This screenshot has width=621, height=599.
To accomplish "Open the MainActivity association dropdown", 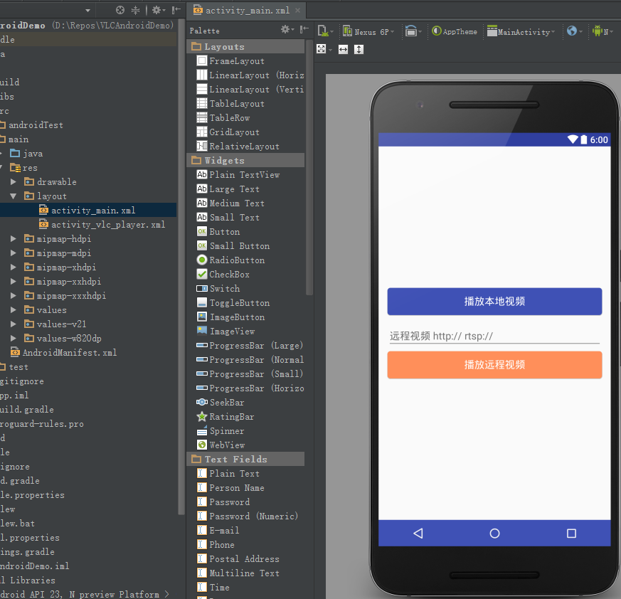I will click(x=521, y=31).
